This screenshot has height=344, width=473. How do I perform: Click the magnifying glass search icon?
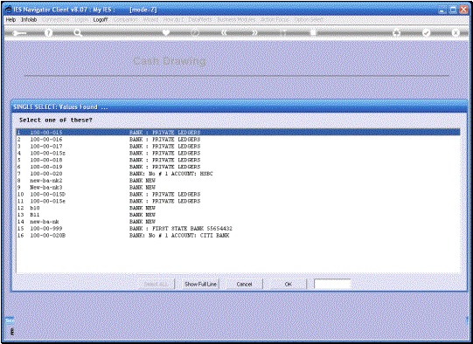78,33
